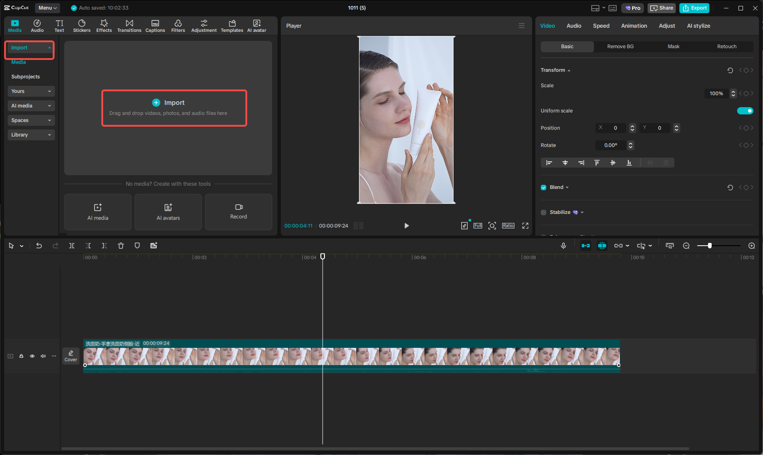Viewport: 763px width, 455px height.
Task: Open the Audio tab in the right panel
Action: pos(573,25)
